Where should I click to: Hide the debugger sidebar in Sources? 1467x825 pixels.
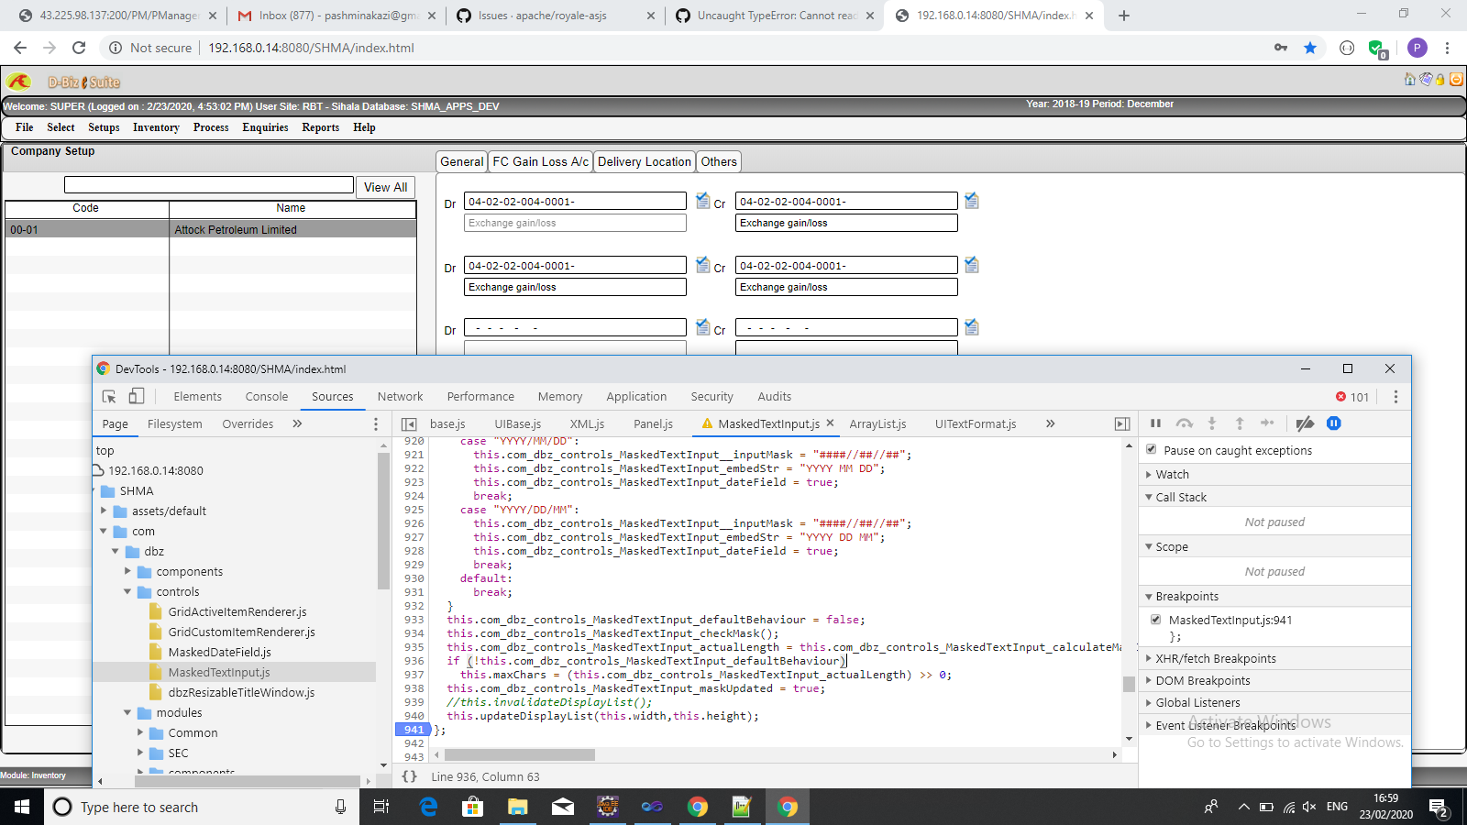click(x=1122, y=423)
